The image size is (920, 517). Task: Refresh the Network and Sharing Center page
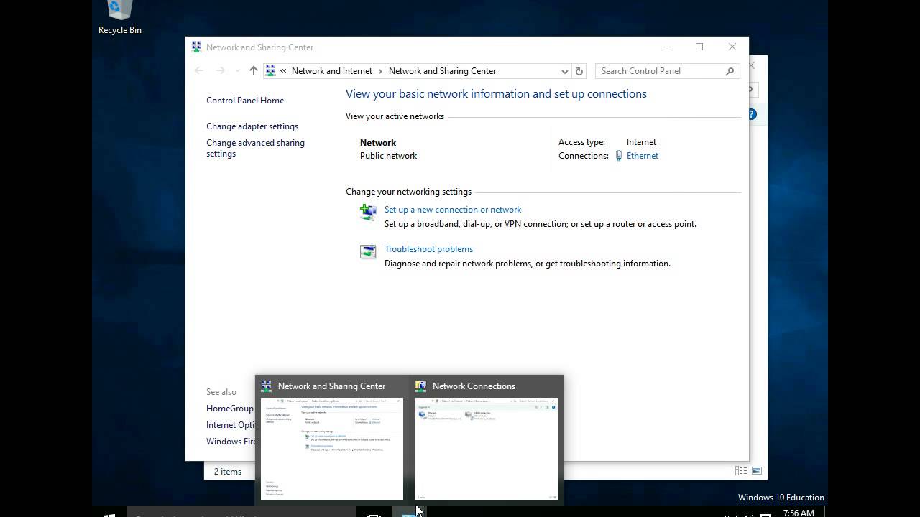(579, 71)
